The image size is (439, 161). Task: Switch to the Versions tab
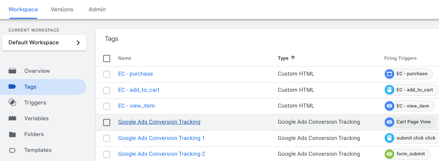(x=62, y=9)
